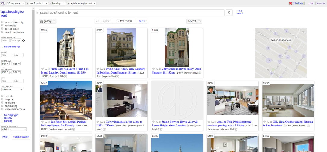Viewport: 327px width, 152px height.
Task: Hide the alamo square / nopa listing
Action: pos(104,129)
